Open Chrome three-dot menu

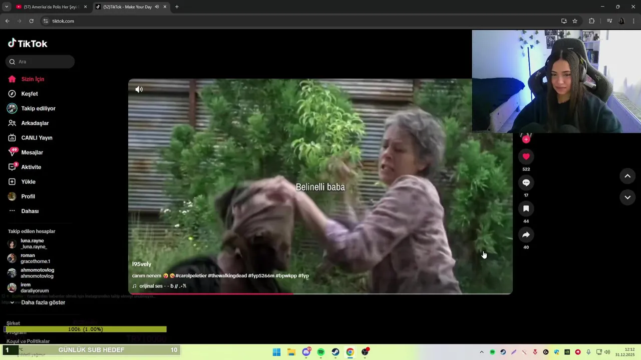[x=634, y=21]
